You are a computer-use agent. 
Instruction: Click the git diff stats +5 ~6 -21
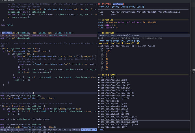pos(12,130)
